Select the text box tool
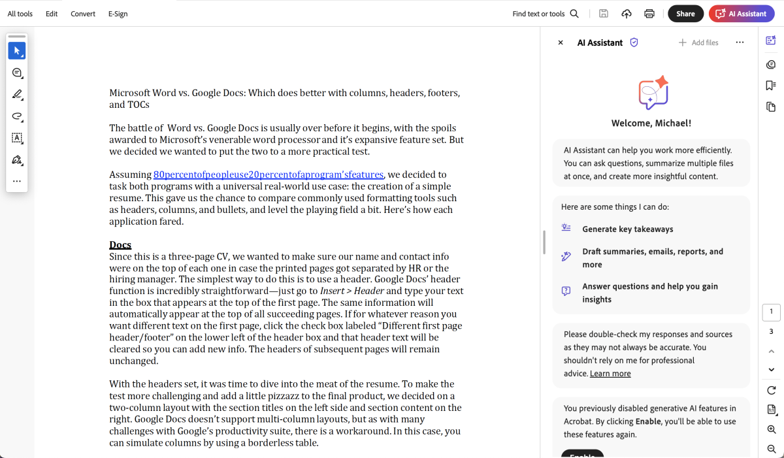The image size is (784, 458). 17,138
